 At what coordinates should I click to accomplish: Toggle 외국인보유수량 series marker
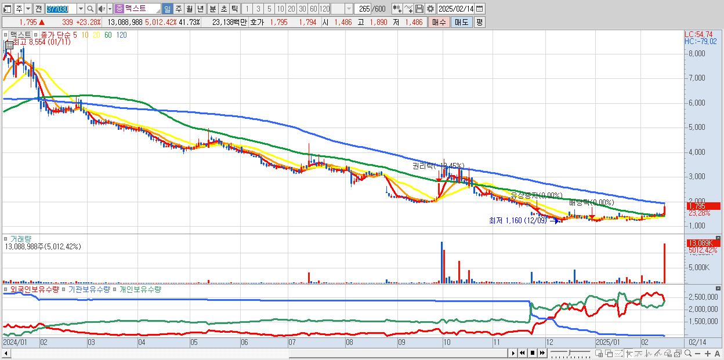click(6, 289)
